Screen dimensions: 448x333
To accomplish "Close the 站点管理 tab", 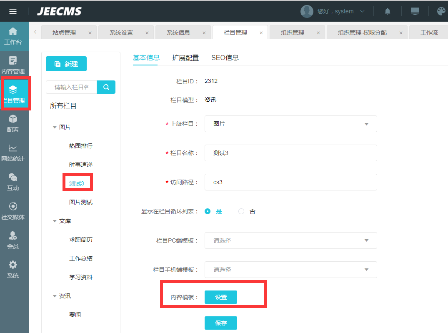I will coord(90,33).
